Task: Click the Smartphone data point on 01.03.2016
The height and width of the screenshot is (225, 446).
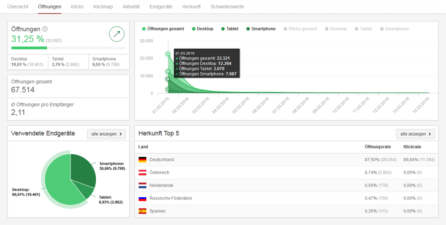Action: [168, 79]
